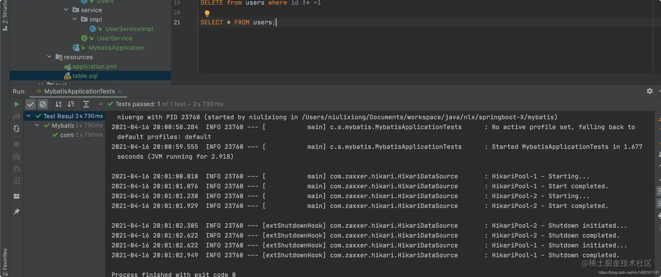The height and width of the screenshot is (277, 661).
Task: Open Run panel settings gear
Action: (650, 91)
